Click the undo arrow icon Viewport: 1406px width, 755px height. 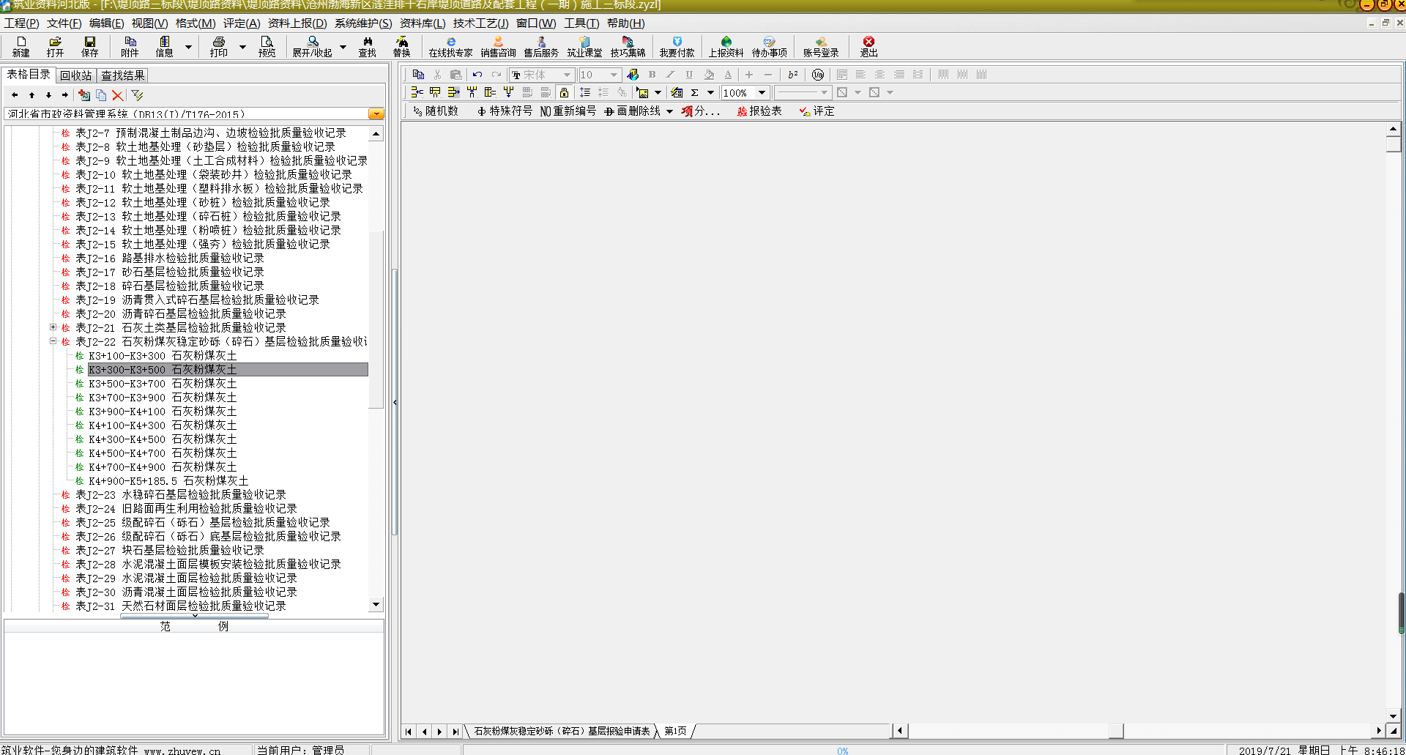pos(477,75)
